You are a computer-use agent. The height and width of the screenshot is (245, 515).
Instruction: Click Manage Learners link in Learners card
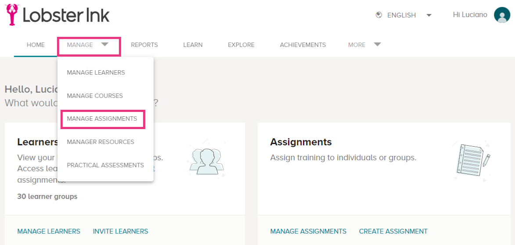(49, 231)
